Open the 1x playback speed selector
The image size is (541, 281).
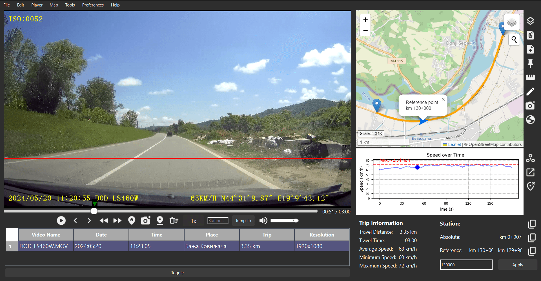[x=193, y=220]
